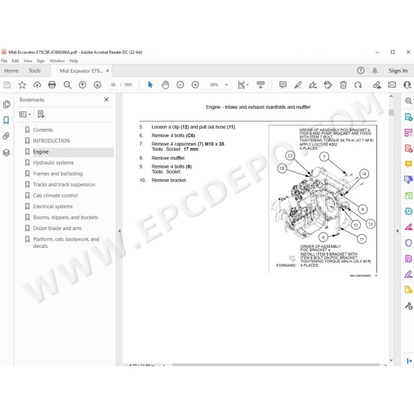Close the Bookmarks panel
The height and width of the screenshot is (414, 414).
[x=106, y=99]
